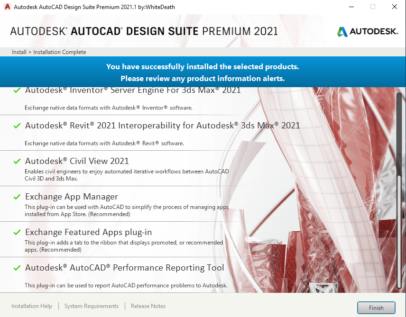Click the 'successfully installed the selected products' message

point(203,66)
